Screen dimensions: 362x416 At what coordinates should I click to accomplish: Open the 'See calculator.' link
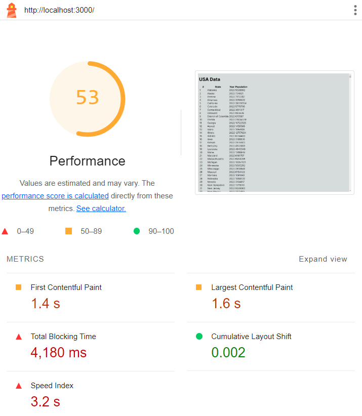point(101,209)
